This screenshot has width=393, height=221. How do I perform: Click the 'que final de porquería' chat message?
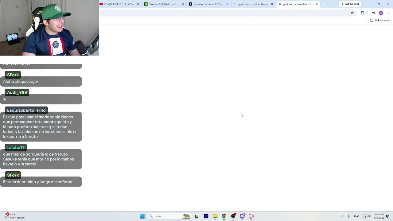pyautogui.click(x=41, y=159)
